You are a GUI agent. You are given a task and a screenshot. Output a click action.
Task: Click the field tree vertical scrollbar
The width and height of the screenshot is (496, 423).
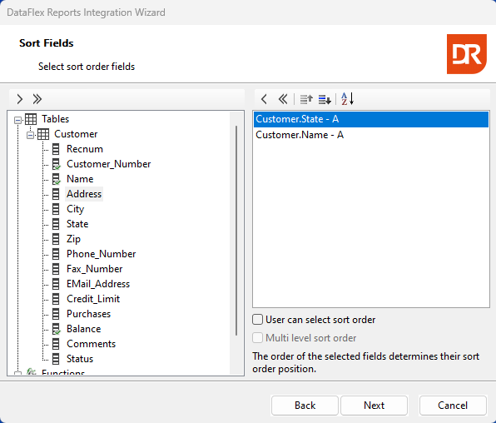click(236, 231)
